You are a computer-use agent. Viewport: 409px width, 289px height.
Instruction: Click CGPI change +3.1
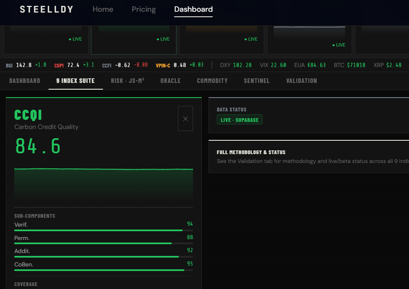[x=89, y=65]
